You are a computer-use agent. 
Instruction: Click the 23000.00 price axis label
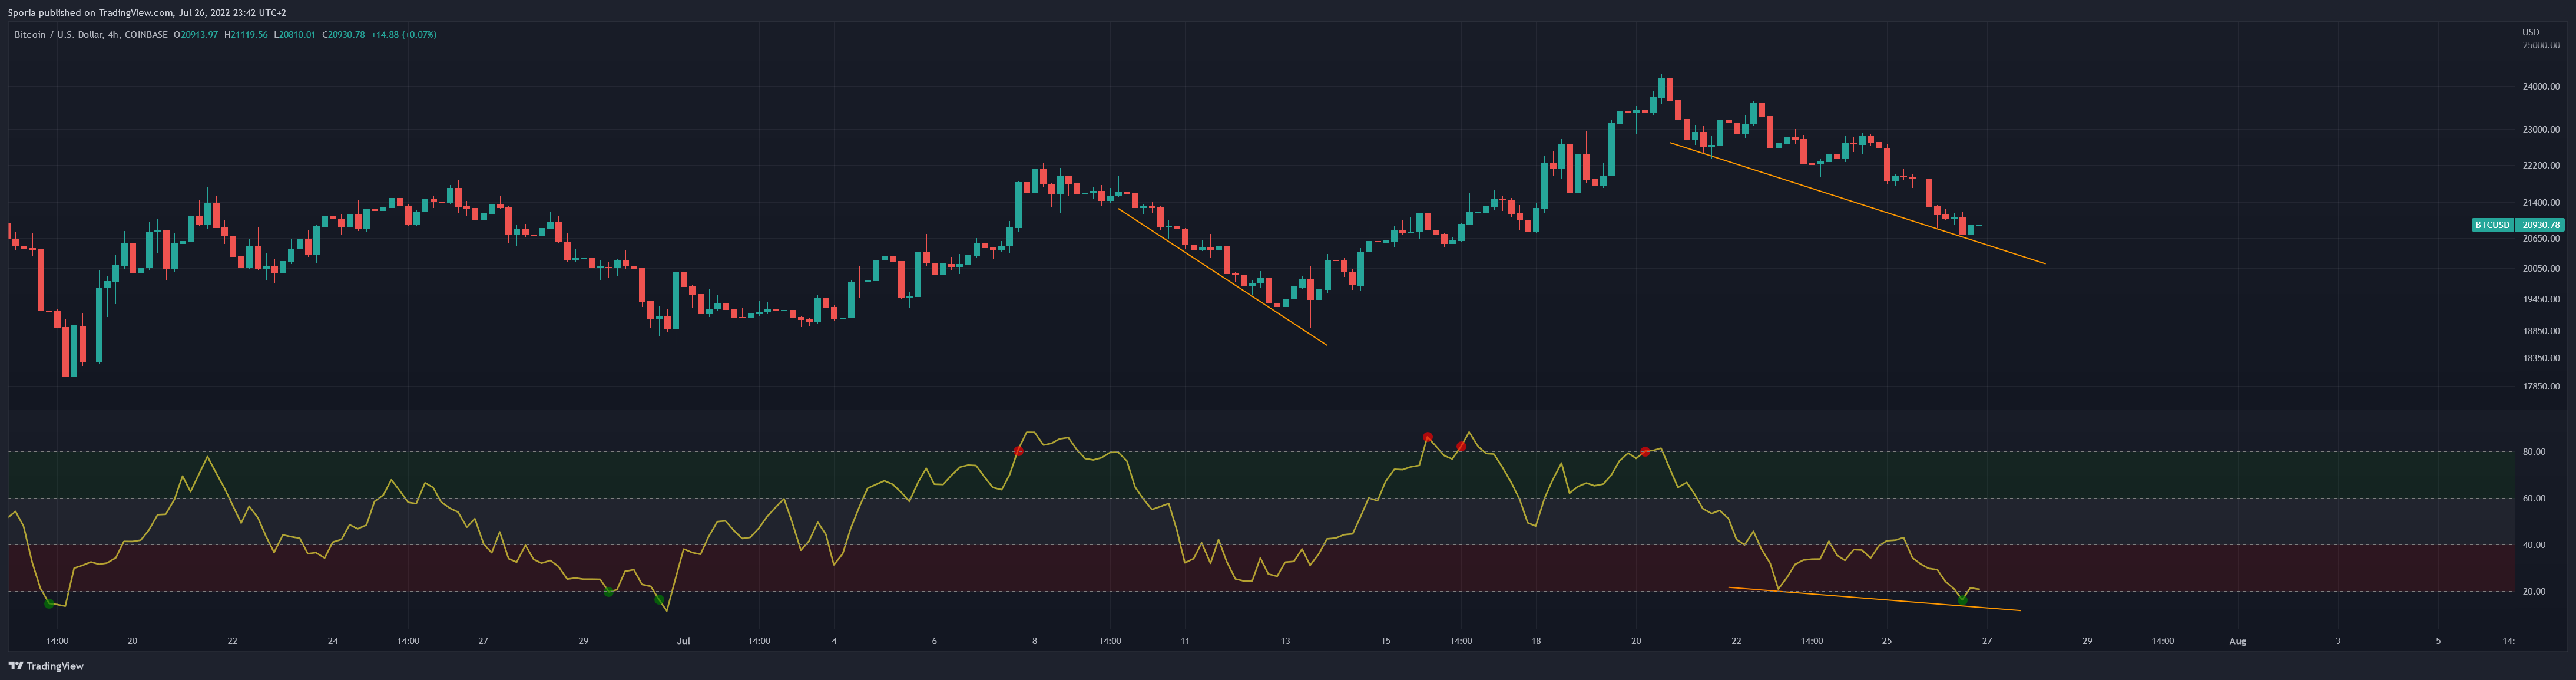(2541, 130)
